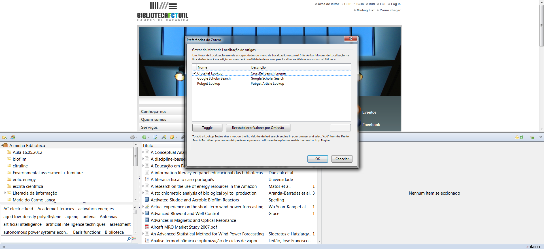Open the Facebook section on the website
Viewport: 544px width, 249px height.
pyautogui.click(x=371, y=125)
